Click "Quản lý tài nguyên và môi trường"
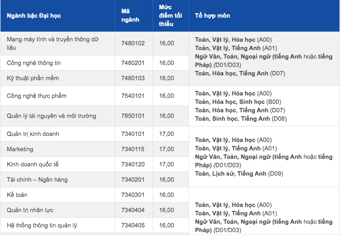This screenshot has width=340, height=235. pyautogui.click(x=52, y=116)
